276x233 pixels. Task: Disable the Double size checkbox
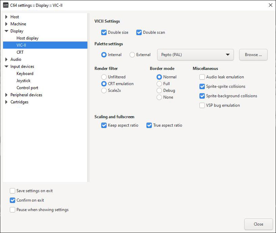104,33
